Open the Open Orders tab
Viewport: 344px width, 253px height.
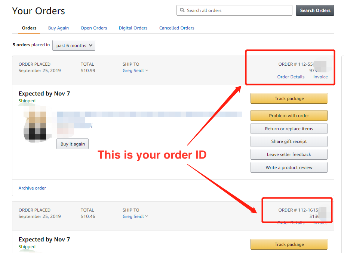[x=94, y=28]
